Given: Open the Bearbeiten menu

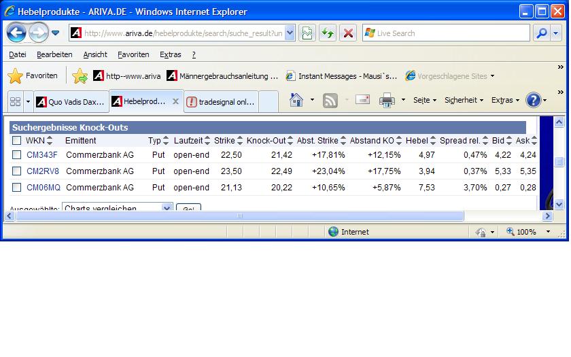Looking at the screenshot, I should pos(54,54).
